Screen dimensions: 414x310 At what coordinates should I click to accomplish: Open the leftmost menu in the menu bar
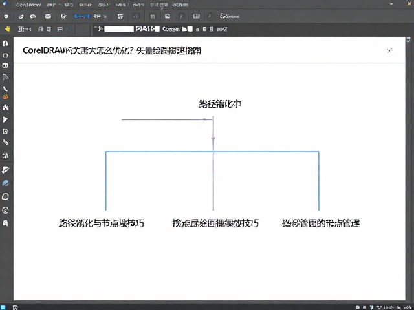pos(28,5)
